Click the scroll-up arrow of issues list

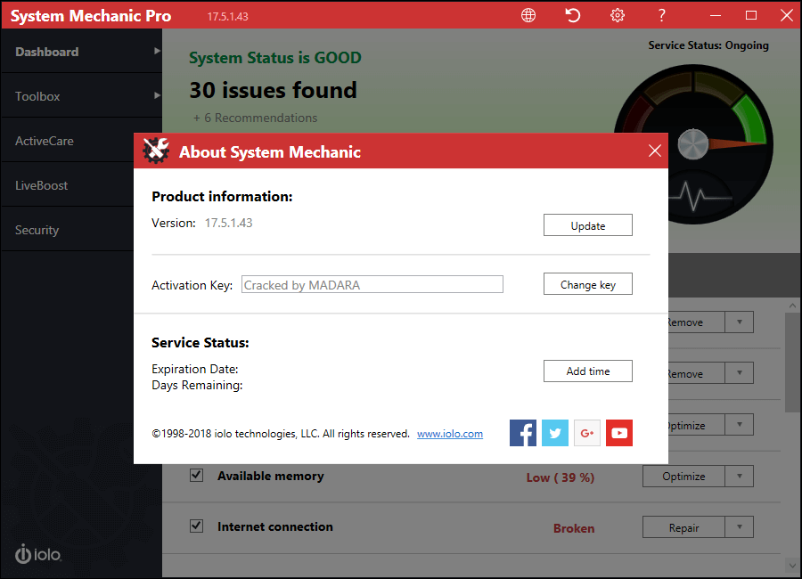pyautogui.click(x=792, y=306)
